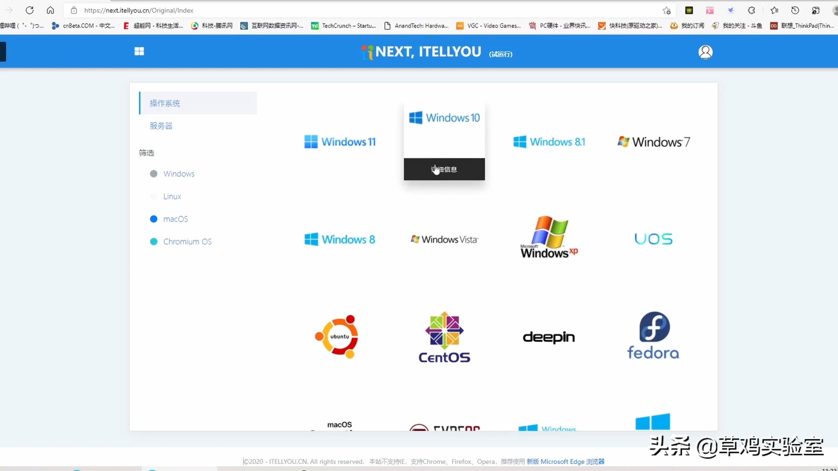Select the 操作系统 sidebar item
This screenshot has height=471, width=838.
[x=165, y=103]
